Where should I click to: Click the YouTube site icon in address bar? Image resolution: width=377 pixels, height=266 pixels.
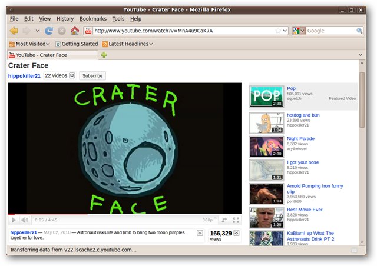click(x=88, y=31)
